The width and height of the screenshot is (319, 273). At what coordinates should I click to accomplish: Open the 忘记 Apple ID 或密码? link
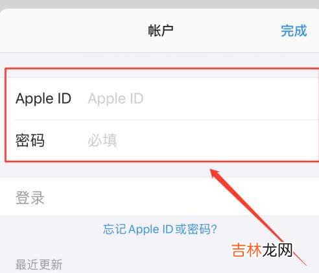(160, 229)
